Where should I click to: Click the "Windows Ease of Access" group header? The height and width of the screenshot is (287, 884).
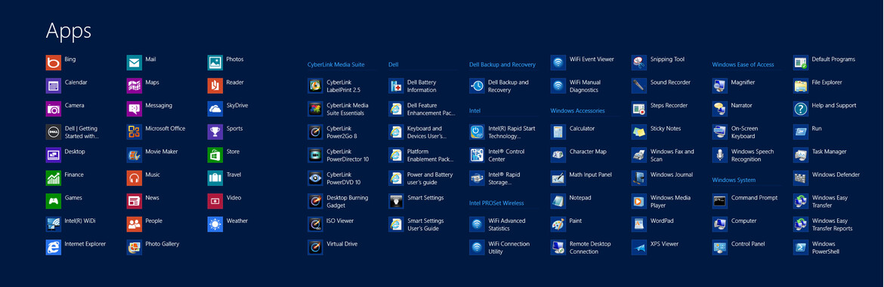pos(743,65)
